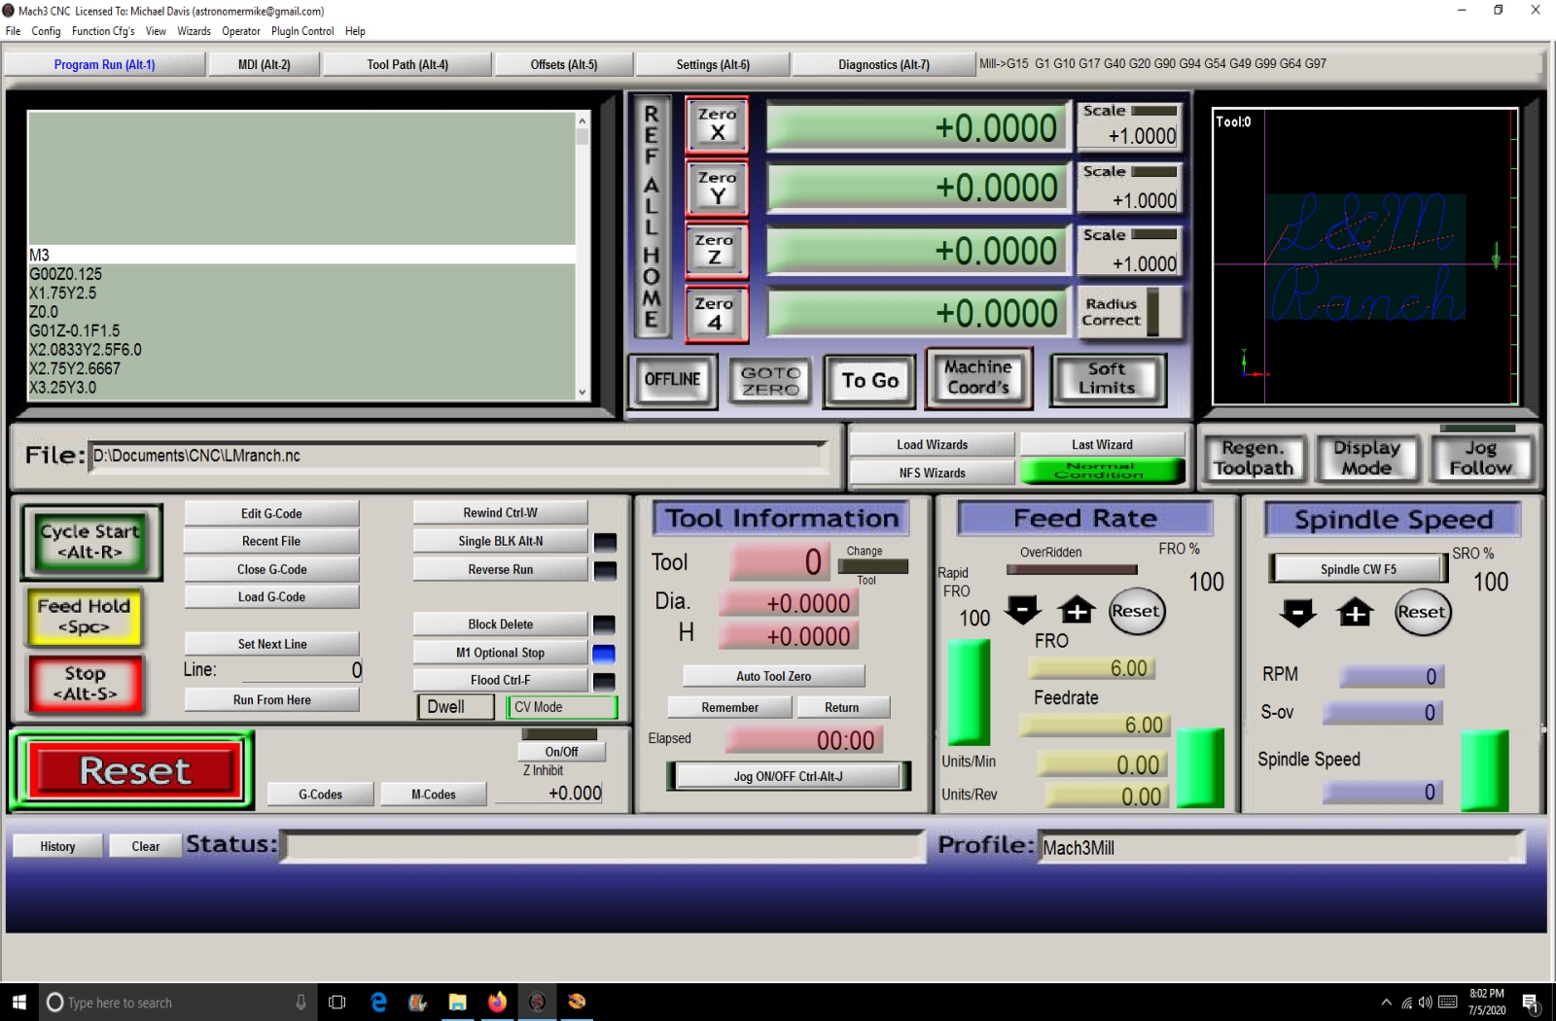This screenshot has width=1556, height=1021.
Task: Launch Microsoft Edge from the taskbar
Action: click(x=379, y=1002)
